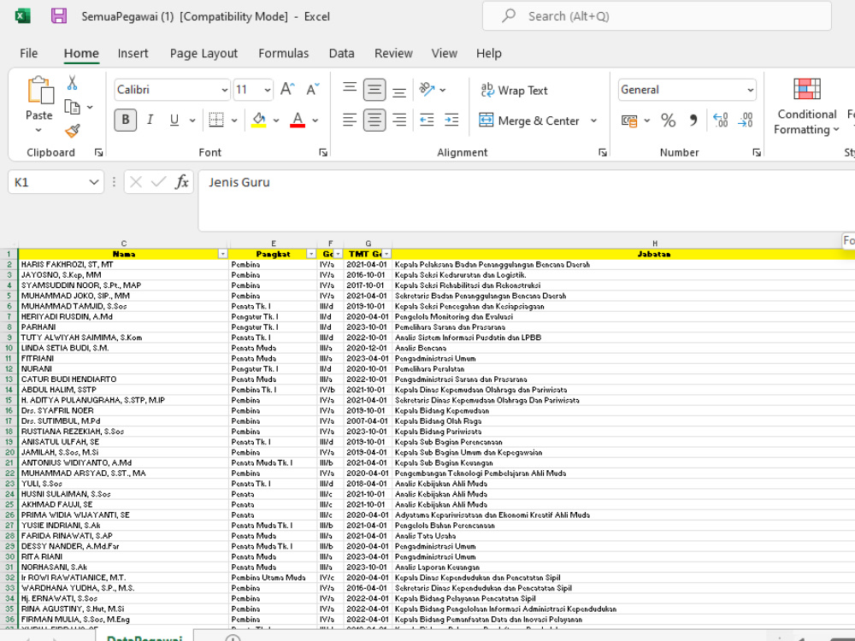
Task: Decrease font size with small A
Action: [x=312, y=90]
